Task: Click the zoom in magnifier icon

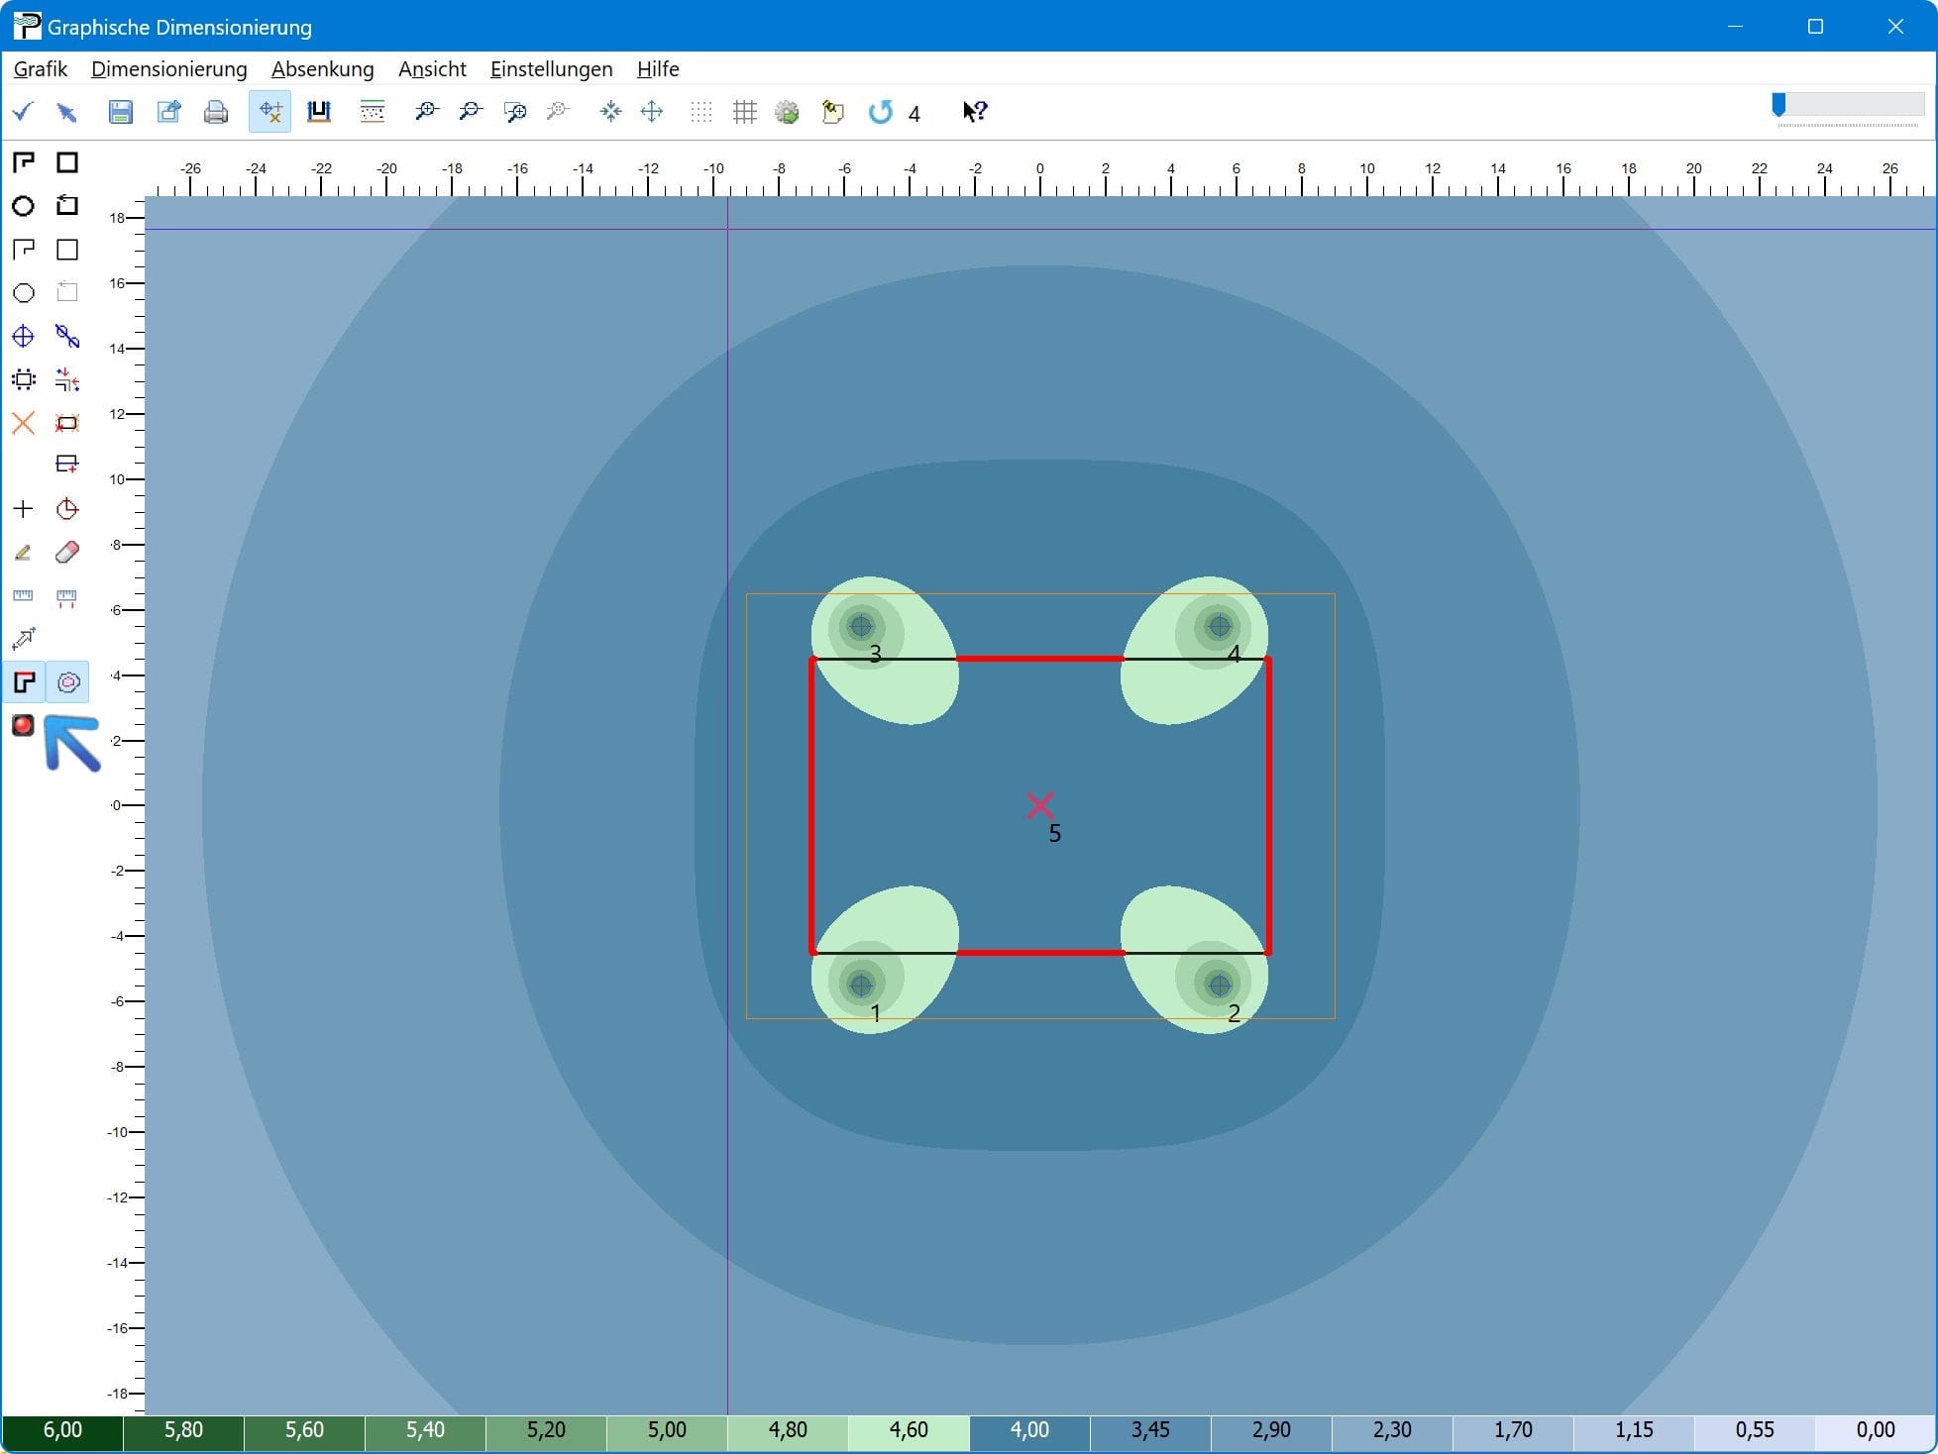Action: point(426,112)
